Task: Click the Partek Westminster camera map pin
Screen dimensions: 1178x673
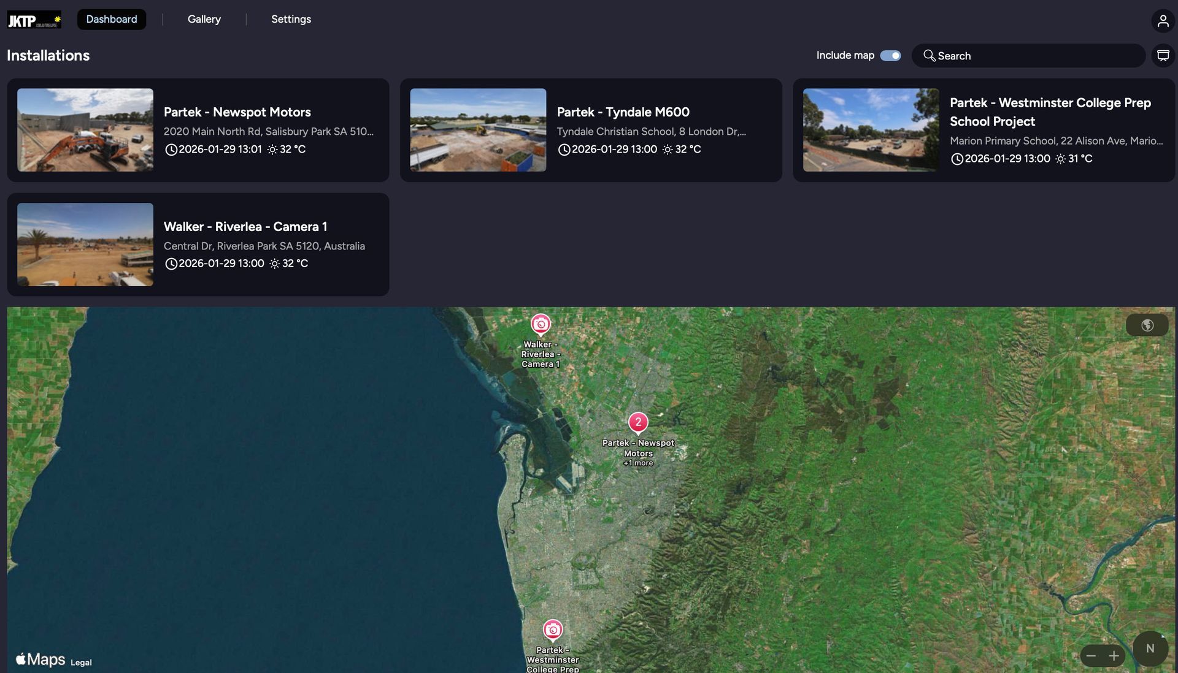Action: (x=553, y=630)
